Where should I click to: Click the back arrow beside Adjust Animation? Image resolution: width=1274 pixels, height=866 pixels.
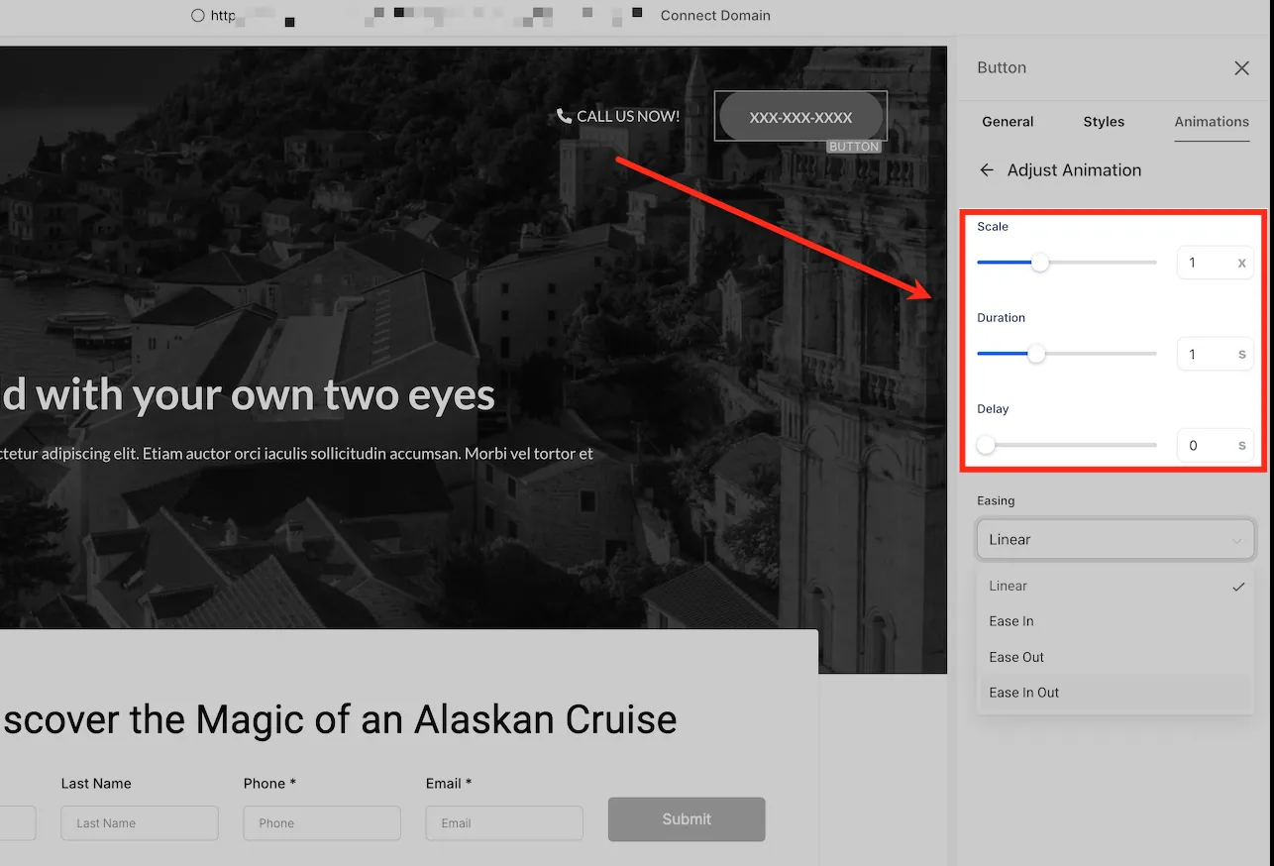pos(987,170)
